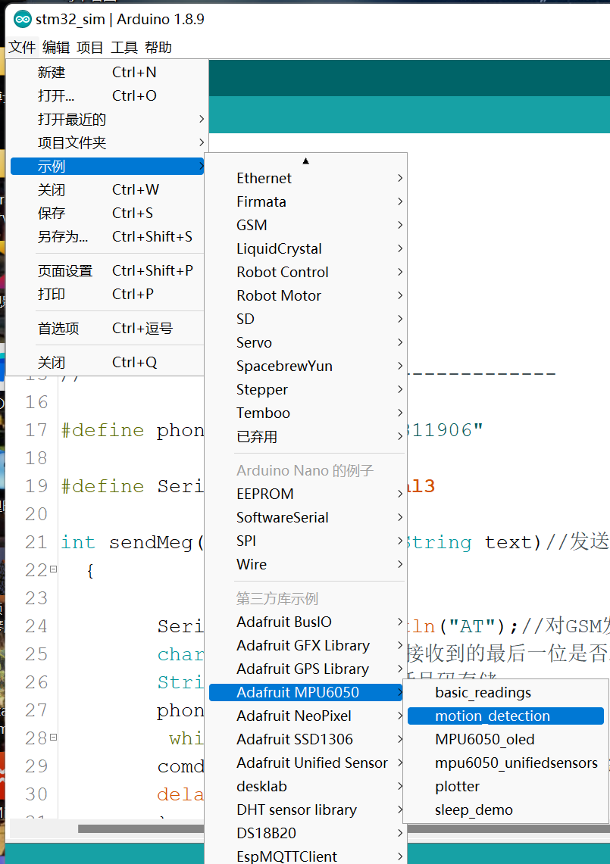Open SpacebrewYun examples submenu

(x=306, y=366)
